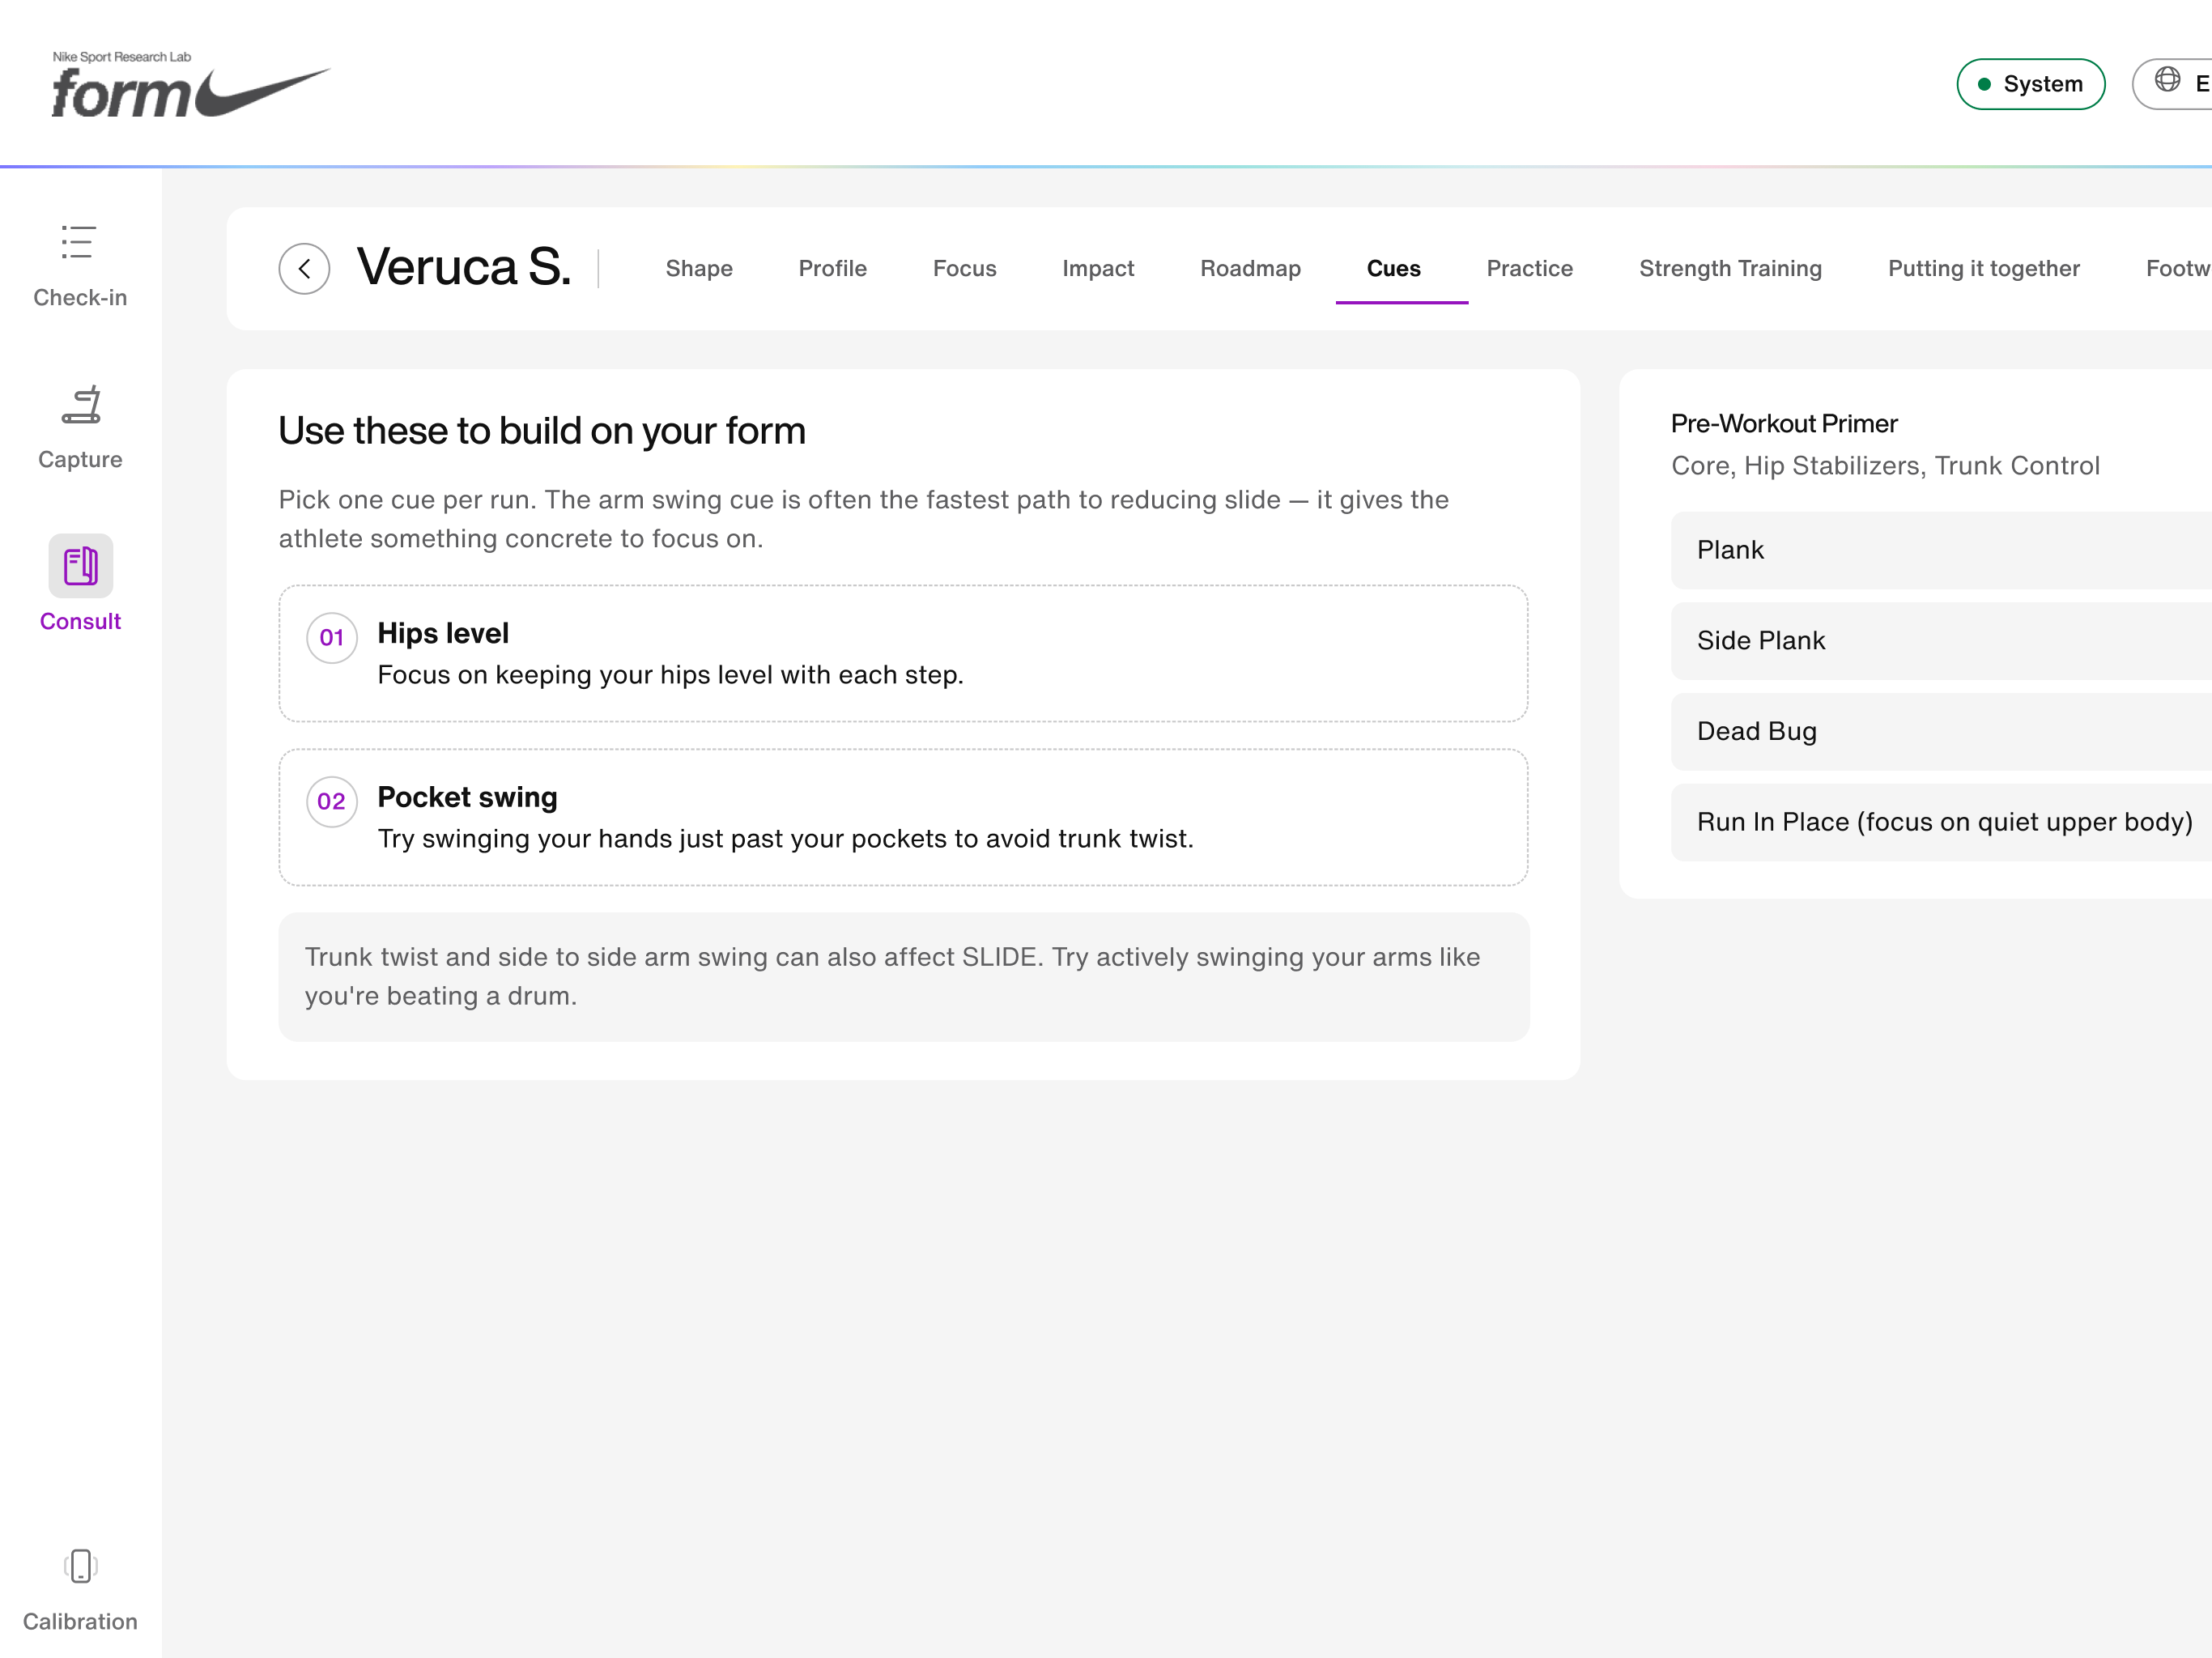Click the 01 cue number badge
The width and height of the screenshot is (2212, 1658).
tap(332, 638)
